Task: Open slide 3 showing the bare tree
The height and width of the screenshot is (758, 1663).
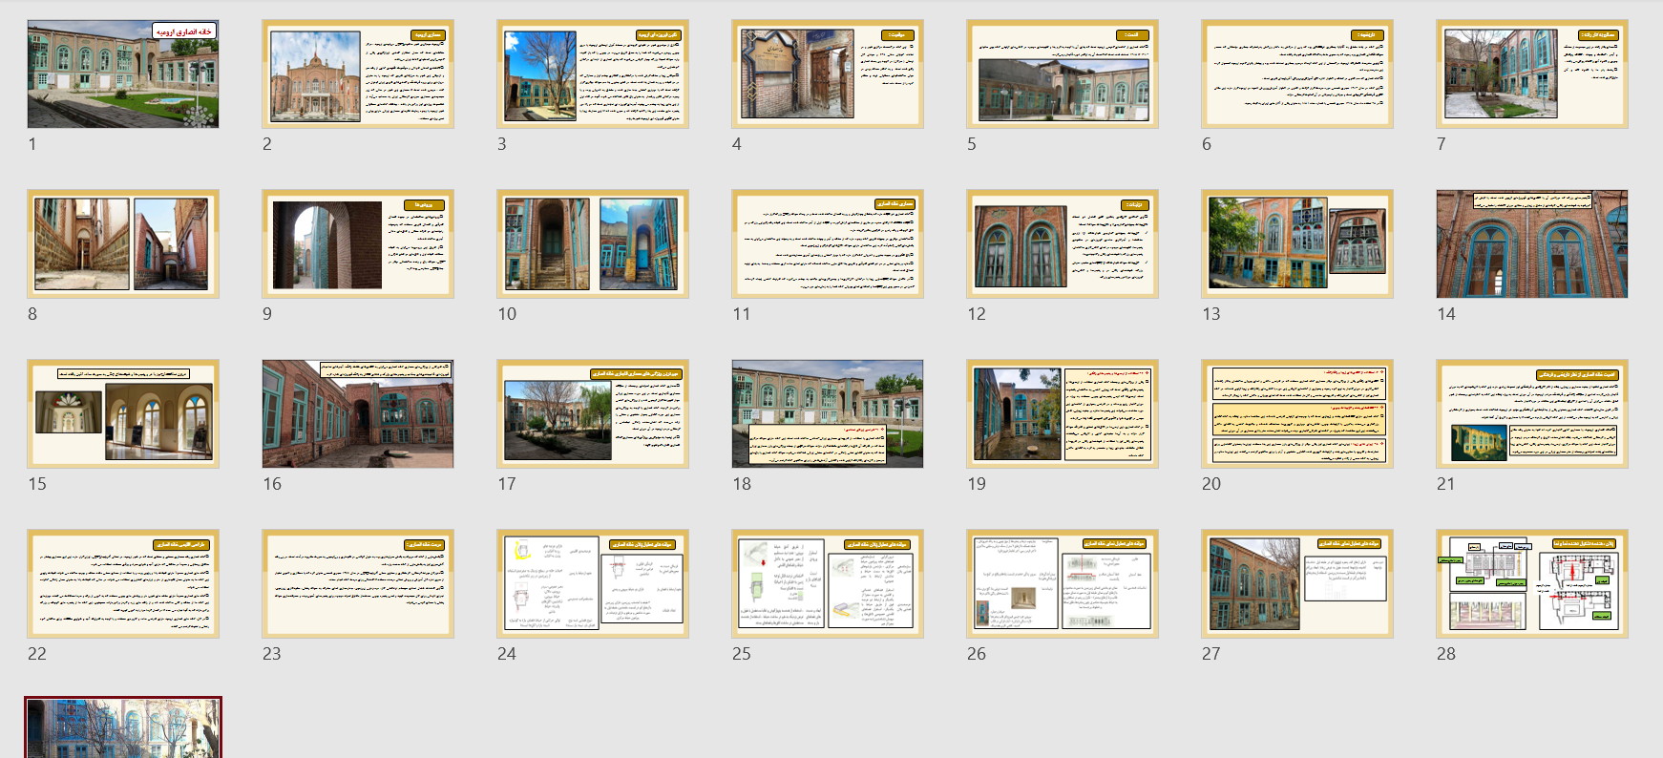Action: tap(593, 74)
